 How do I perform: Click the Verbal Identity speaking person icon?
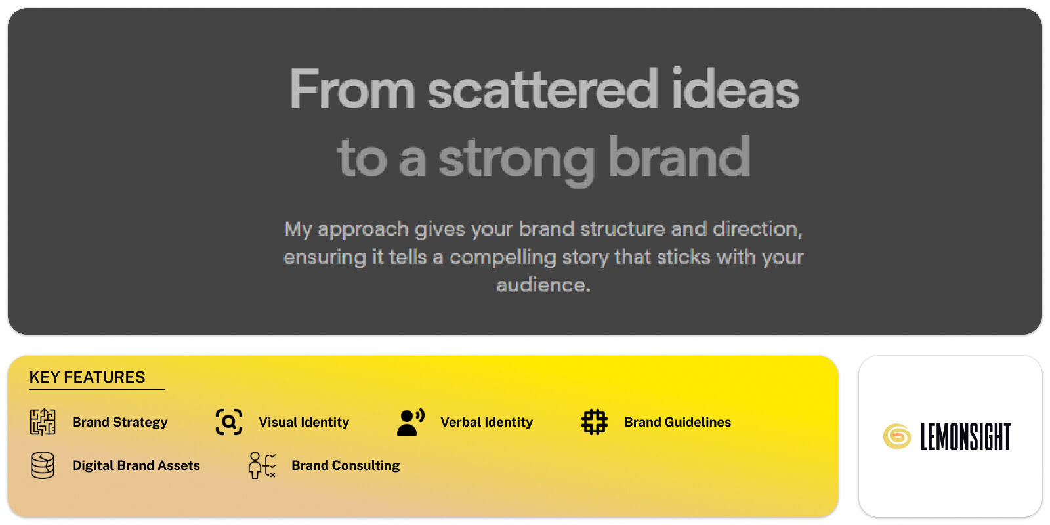click(411, 422)
